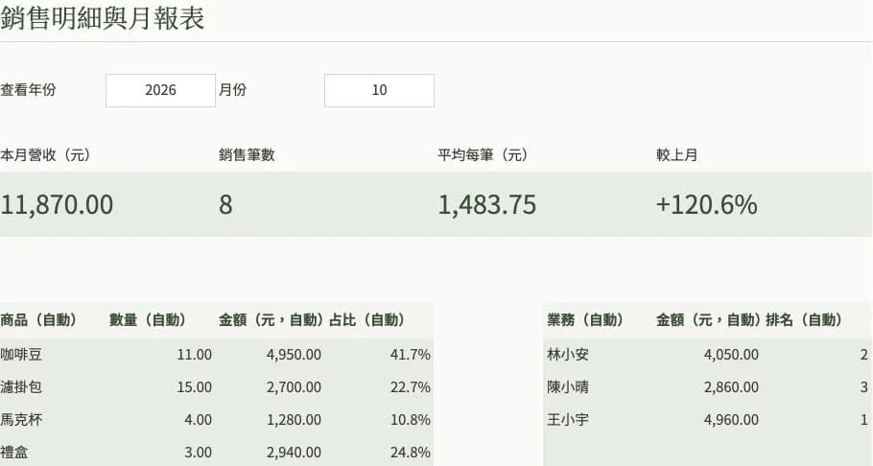The height and width of the screenshot is (466, 873).
Task: Click the 商品（自動） column header
Action: pyautogui.click(x=38, y=319)
